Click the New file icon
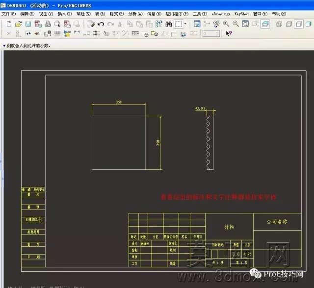Image resolution: width=314 pixels, height=288 pixels. click(9, 24)
